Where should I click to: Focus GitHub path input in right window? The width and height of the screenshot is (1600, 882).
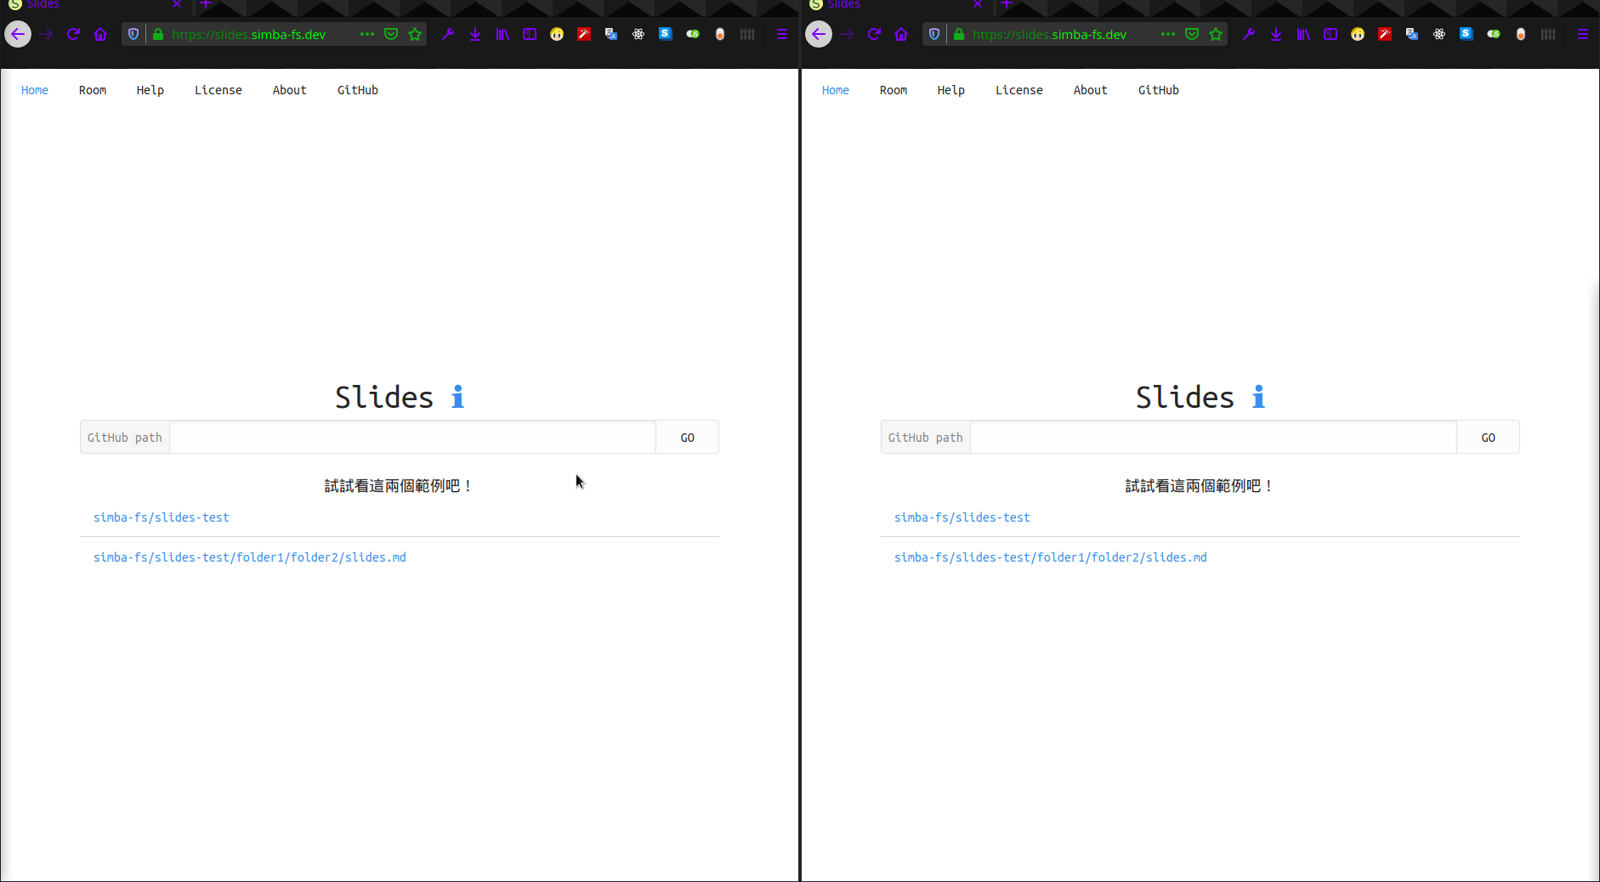(x=1214, y=438)
